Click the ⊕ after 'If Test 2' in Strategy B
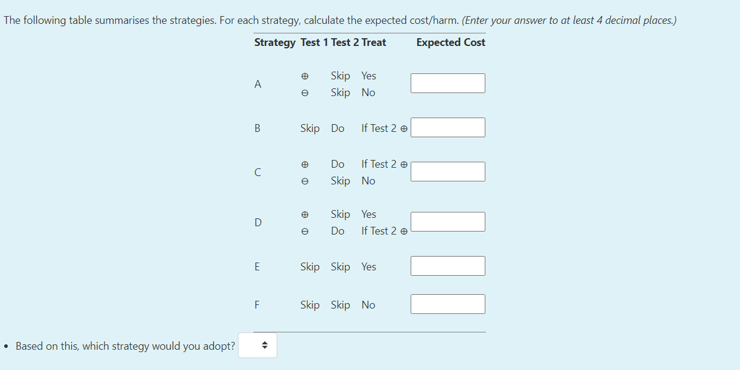 pyautogui.click(x=404, y=128)
